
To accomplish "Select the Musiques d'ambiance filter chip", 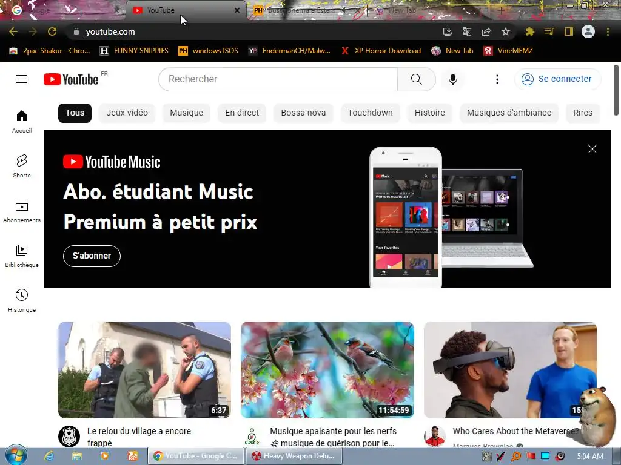I will click(509, 113).
